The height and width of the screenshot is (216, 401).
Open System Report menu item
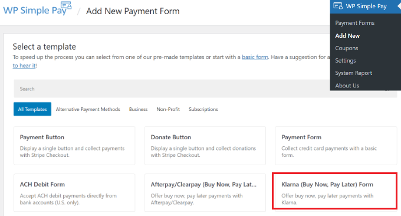click(353, 73)
